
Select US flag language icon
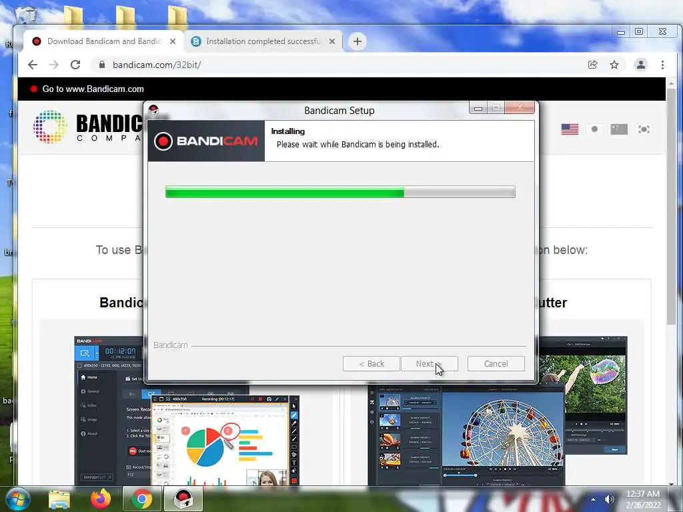pos(570,129)
